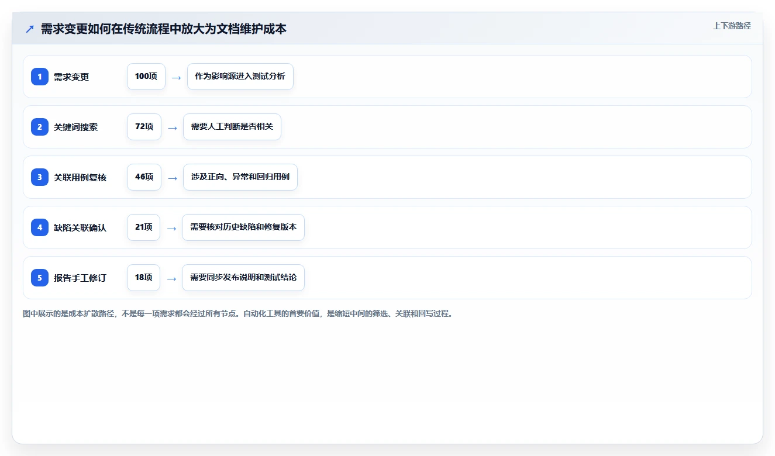Click the 作为影响源进入测试分析 description box
The width and height of the screenshot is (775, 456).
(x=240, y=77)
